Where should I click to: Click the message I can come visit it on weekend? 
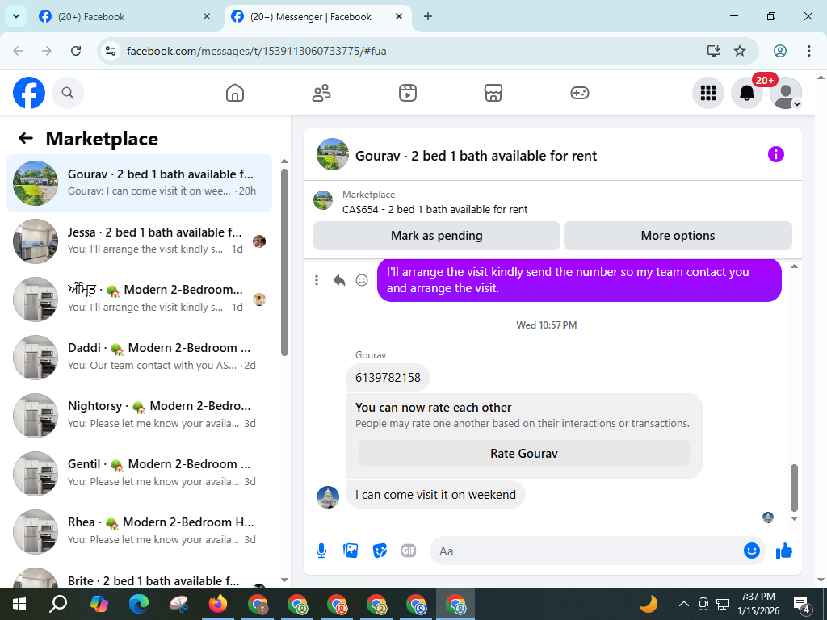coord(435,495)
